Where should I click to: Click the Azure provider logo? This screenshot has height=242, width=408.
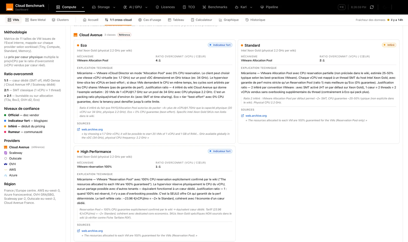(x=6, y=175)
